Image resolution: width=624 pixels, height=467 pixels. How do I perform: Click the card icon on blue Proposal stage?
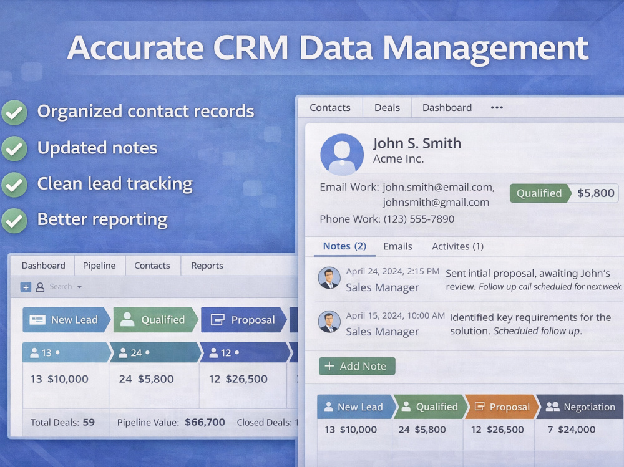218,319
